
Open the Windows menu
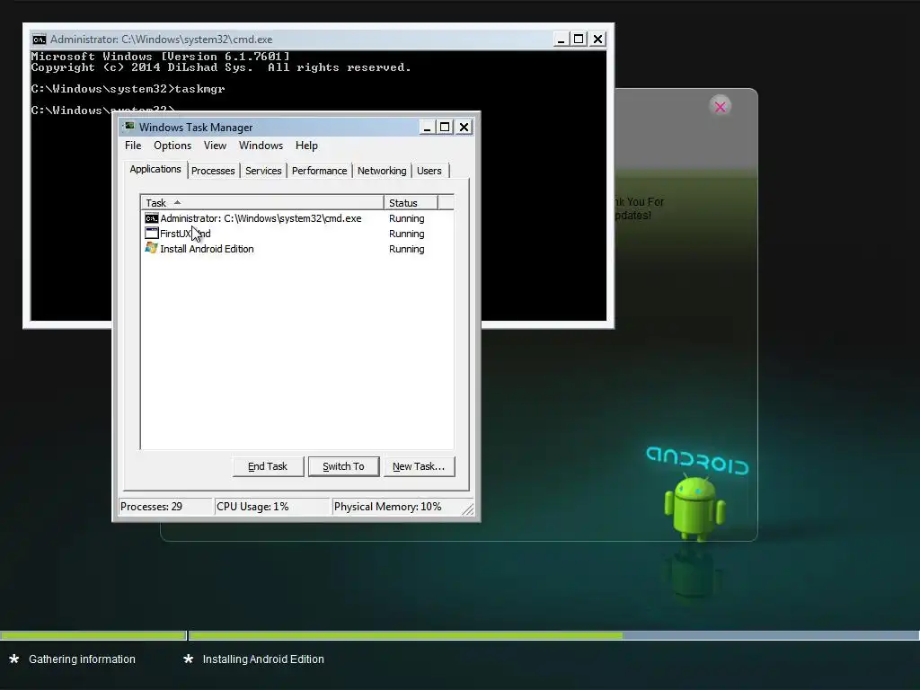(x=261, y=146)
